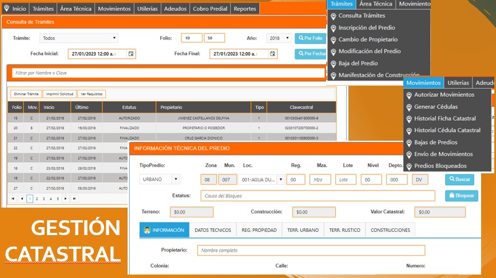Click the Imprimir Solicitud button
Viewport: 496px width, 278px height.
tap(59, 94)
